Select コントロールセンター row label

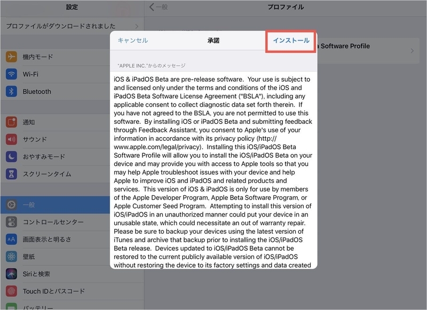tap(53, 222)
